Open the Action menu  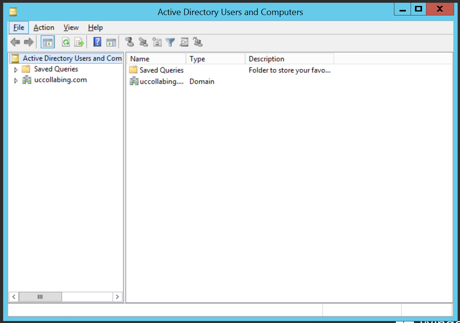(x=44, y=28)
